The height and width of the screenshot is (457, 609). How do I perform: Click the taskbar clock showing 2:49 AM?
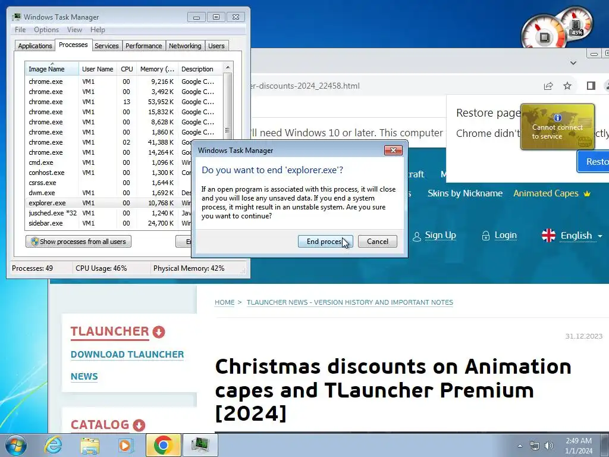pyautogui.click(x=579, y=445)
